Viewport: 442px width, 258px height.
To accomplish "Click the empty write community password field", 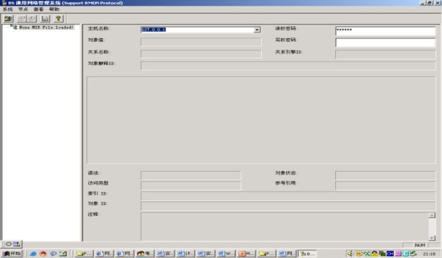I will pyautogui.click(x=386, y=43).
